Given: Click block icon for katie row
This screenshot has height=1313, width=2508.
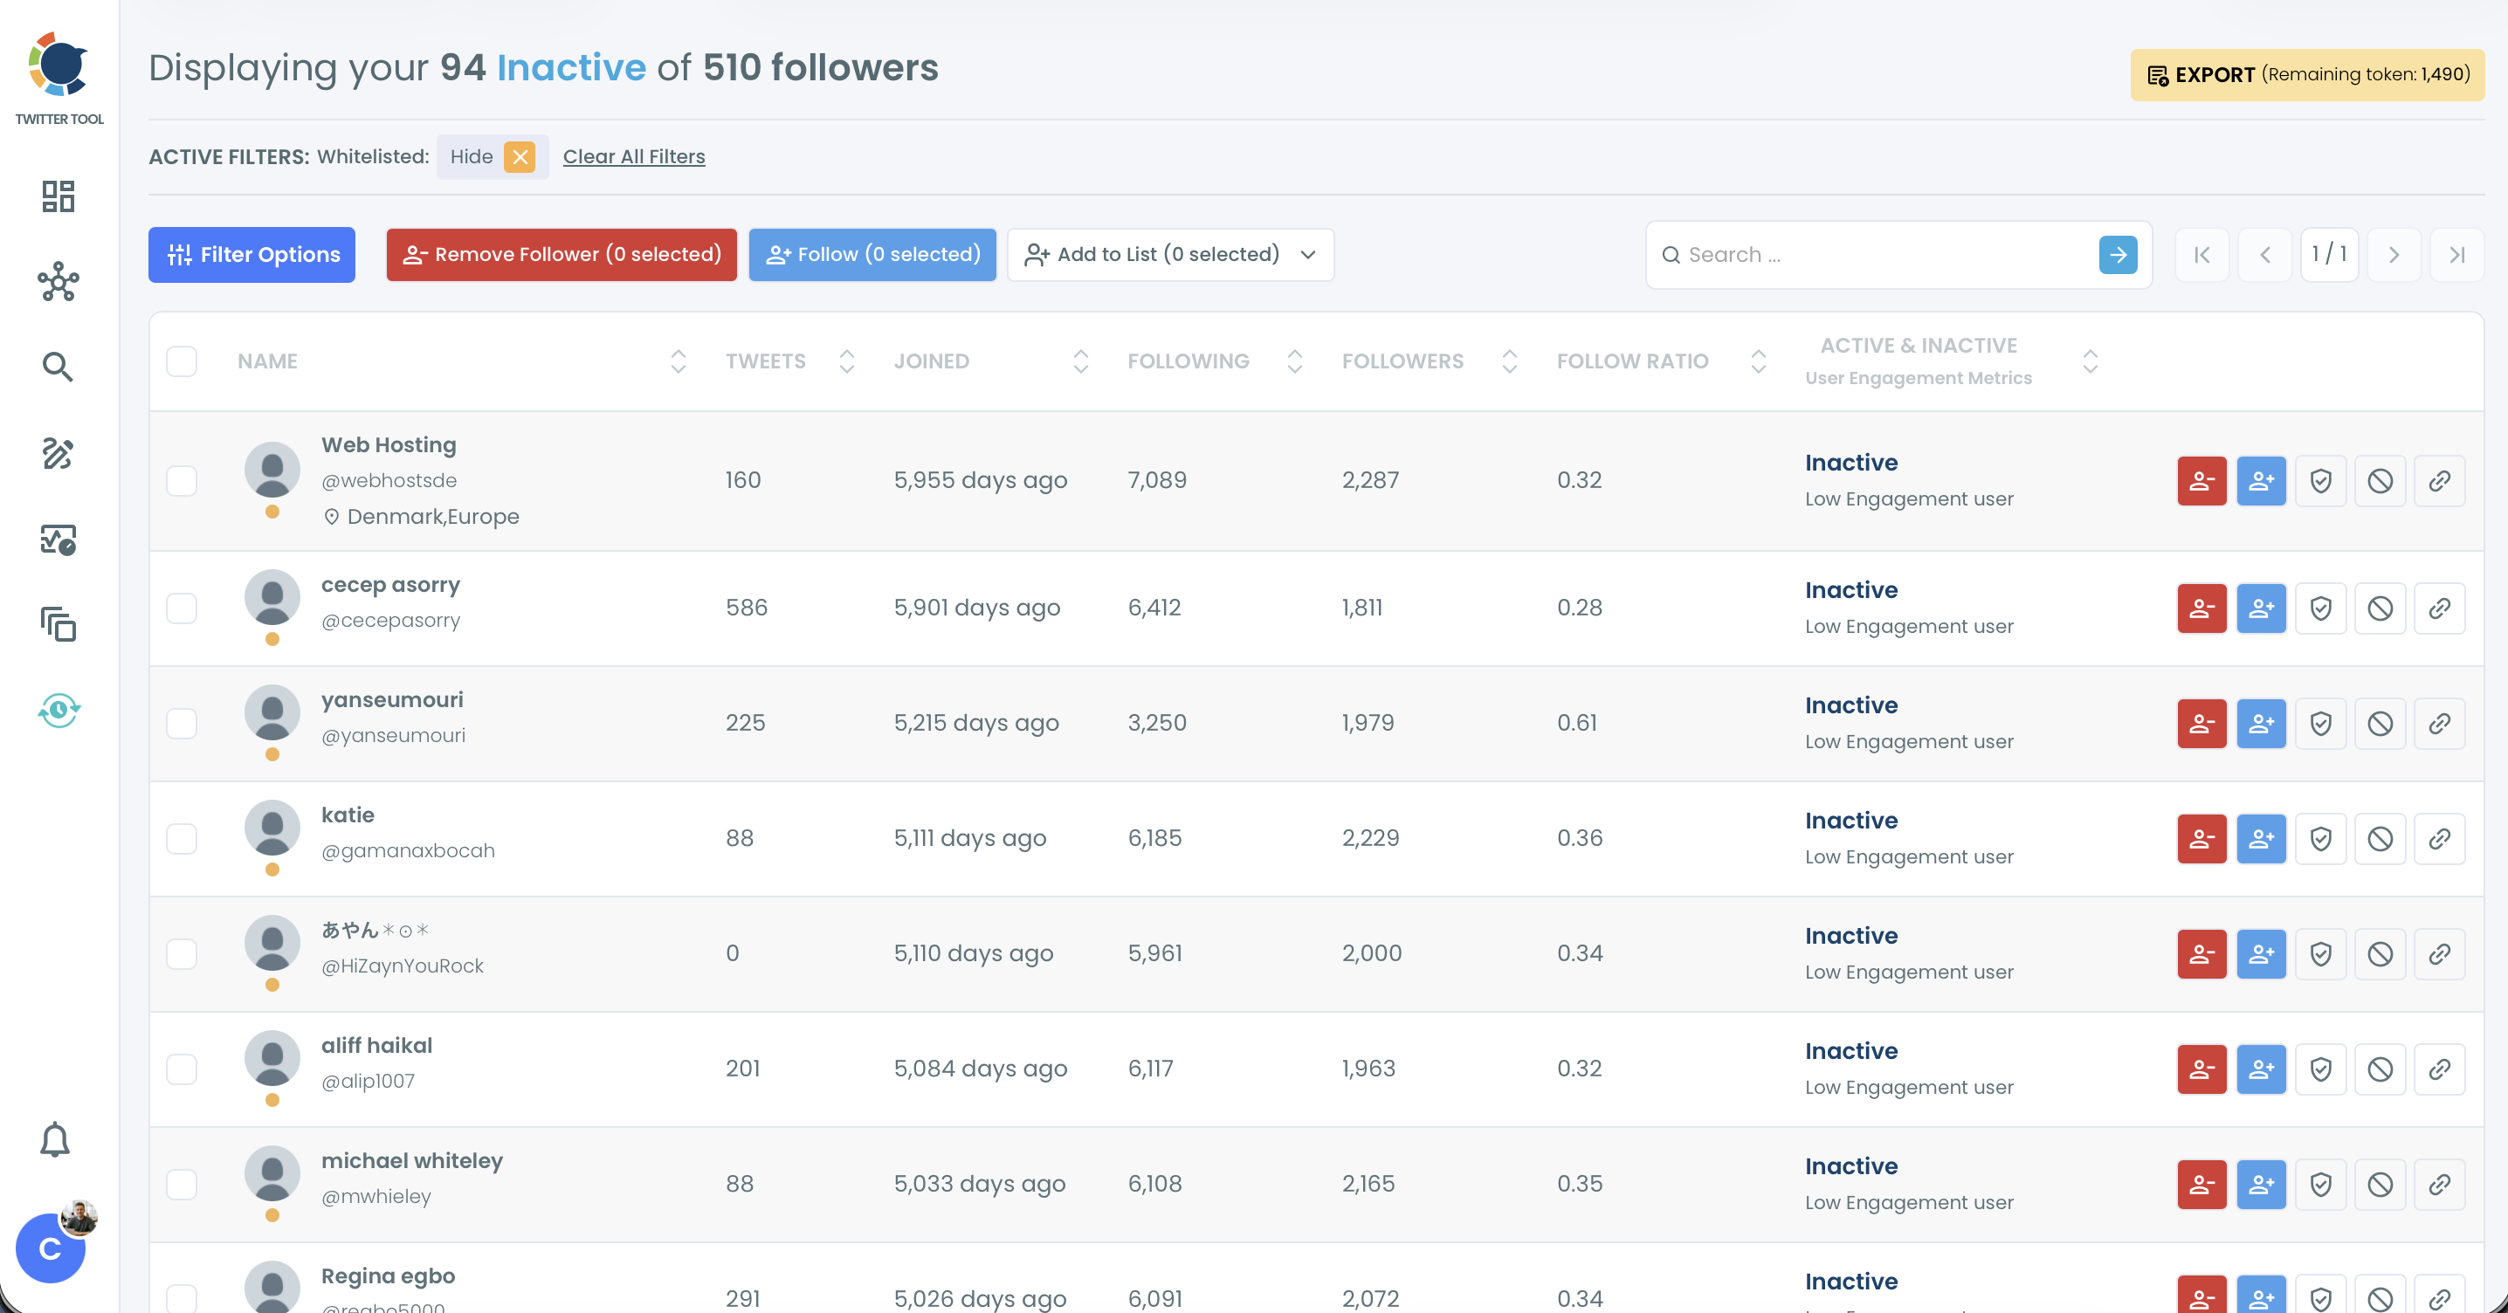Looking at the screenshot, I should tap(2380, 838).
